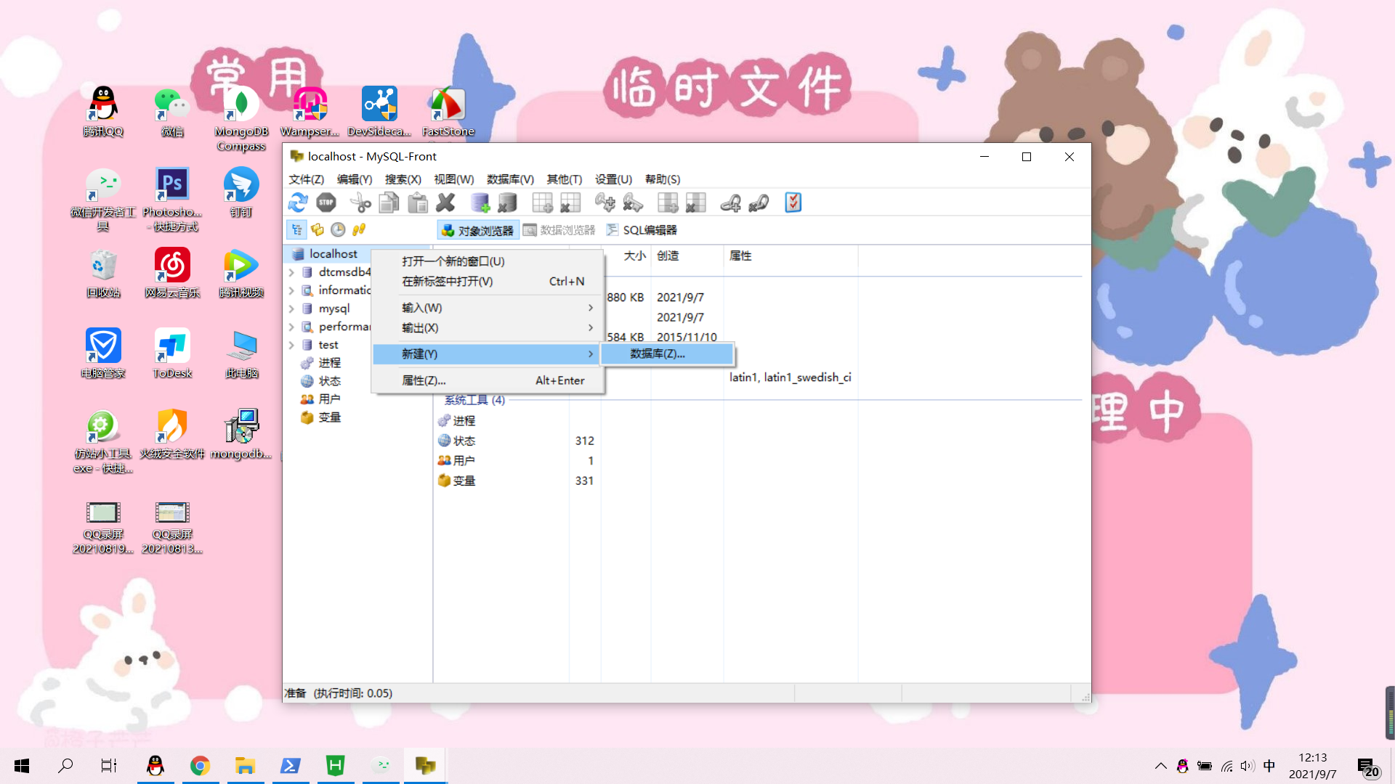Toggle the SQL history clock button

tap(338, 230)
